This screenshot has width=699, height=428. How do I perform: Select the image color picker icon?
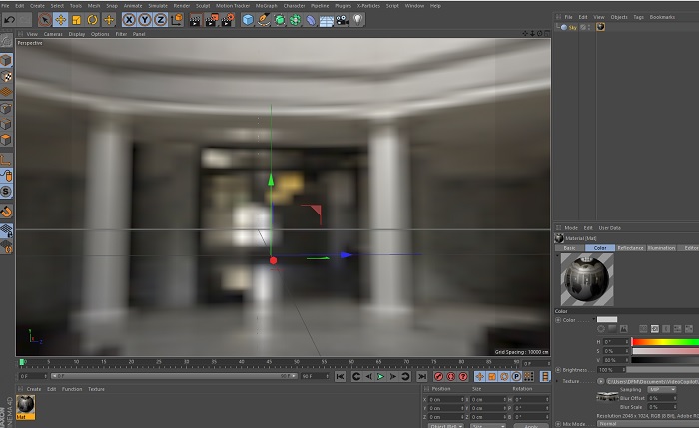click(x=624, y=329)
